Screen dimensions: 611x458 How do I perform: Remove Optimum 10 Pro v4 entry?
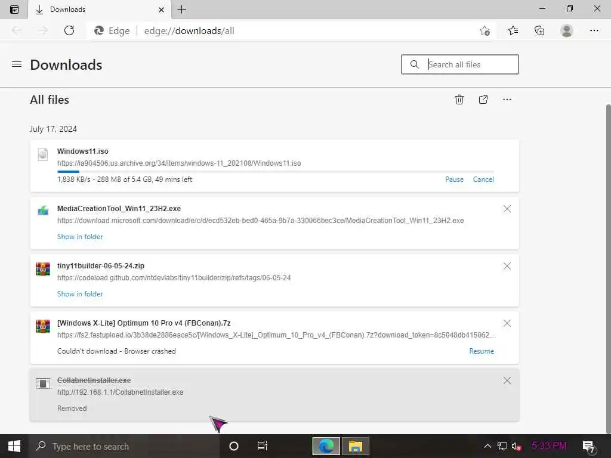point(507,323)
